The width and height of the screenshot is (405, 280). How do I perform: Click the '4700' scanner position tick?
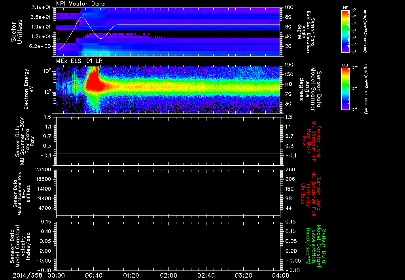45,208
